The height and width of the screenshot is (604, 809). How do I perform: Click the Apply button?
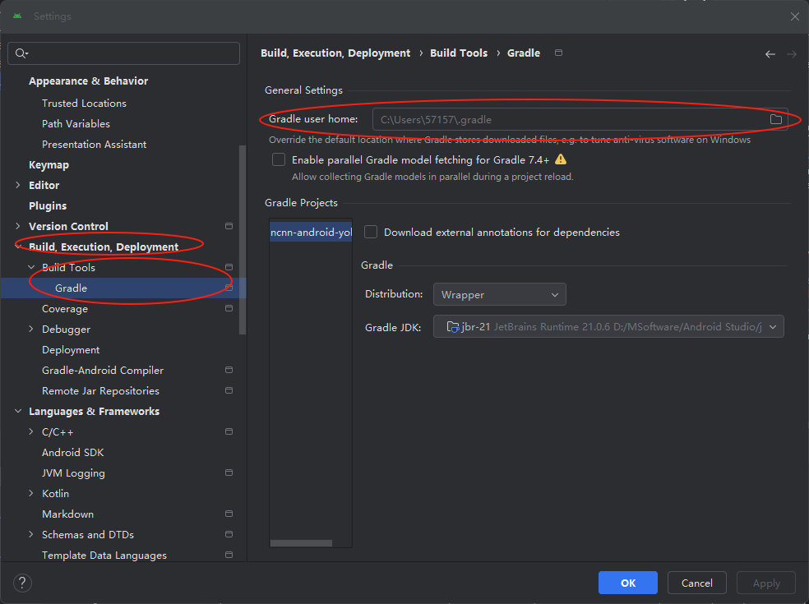coord(766,583)
